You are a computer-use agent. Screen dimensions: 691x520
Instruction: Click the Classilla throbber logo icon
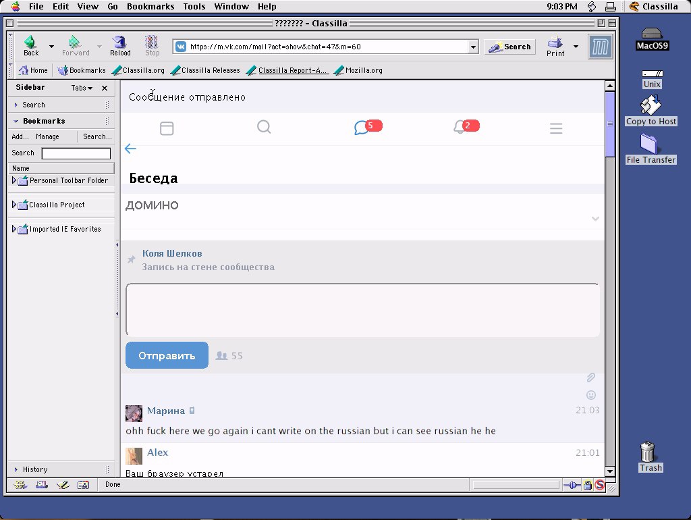point(600,47)
